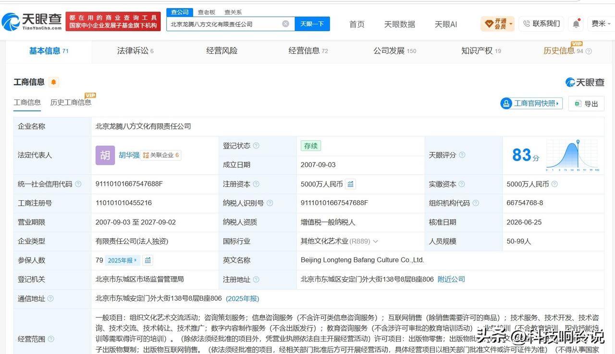615x354 pixels.
Task: Click the 导出 export button
Action: pos(586,103)
